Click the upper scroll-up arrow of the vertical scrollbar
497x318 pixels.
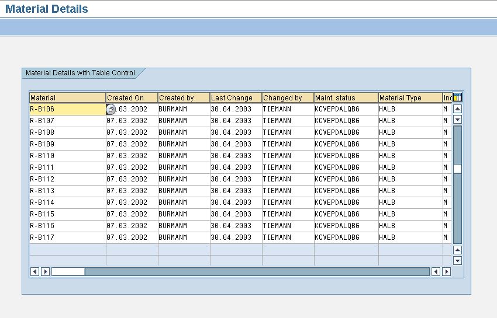pos(457,109)
